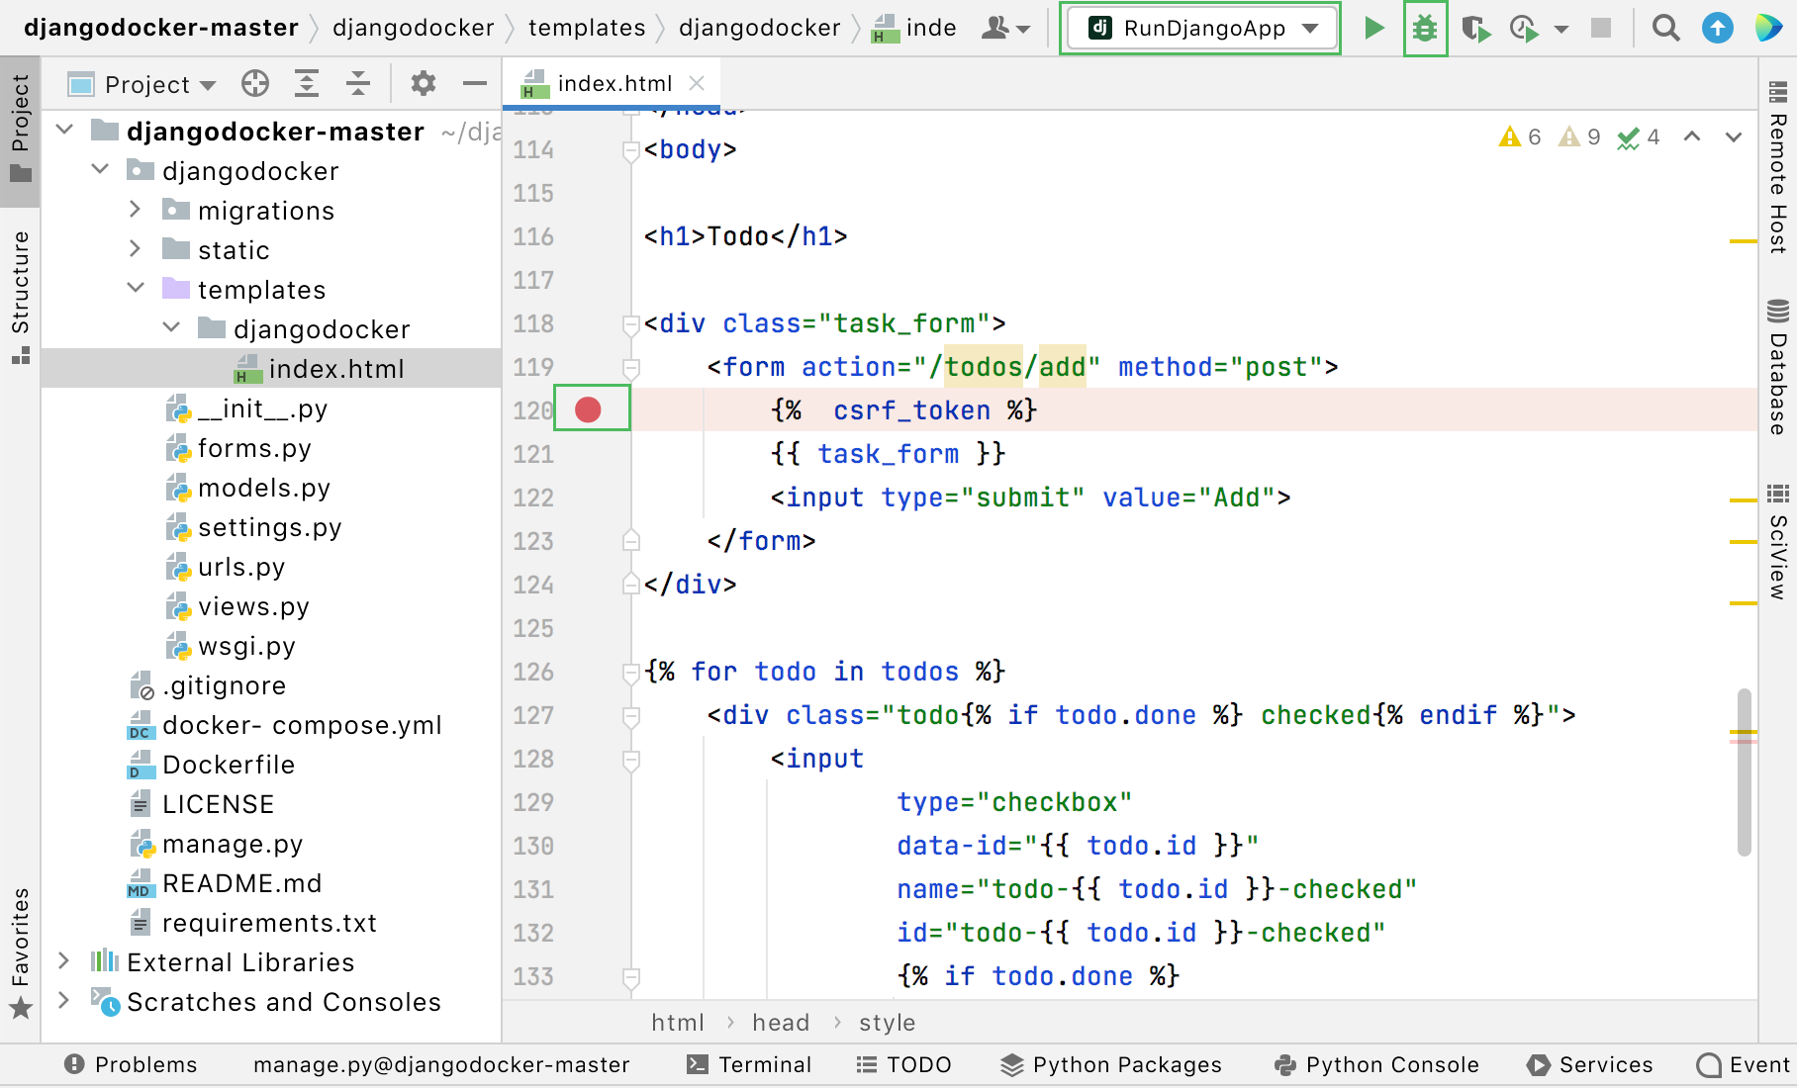Expand External Libraries in the tree
Viewport: 1797px width, 1088px height.
[x=63, y=960]
